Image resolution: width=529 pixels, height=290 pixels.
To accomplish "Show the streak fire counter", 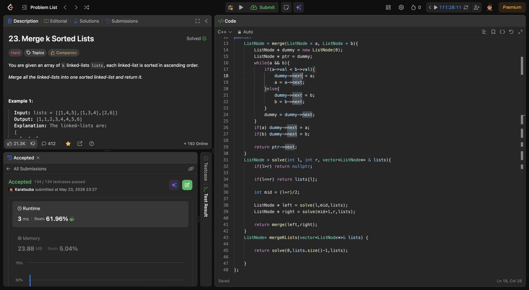I will click(416, 7).
